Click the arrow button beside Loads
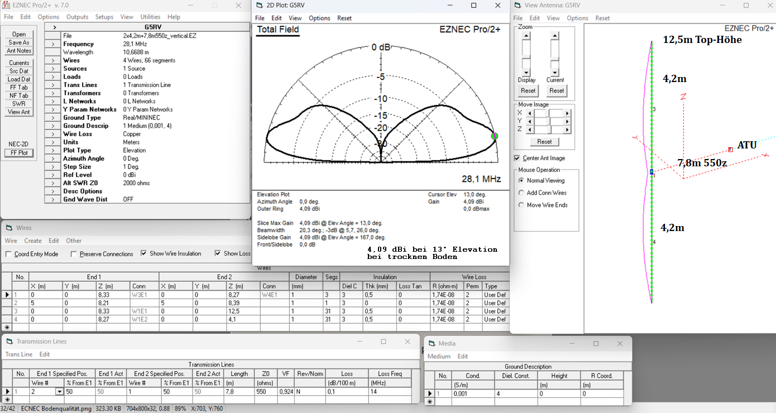 point(52,77)
